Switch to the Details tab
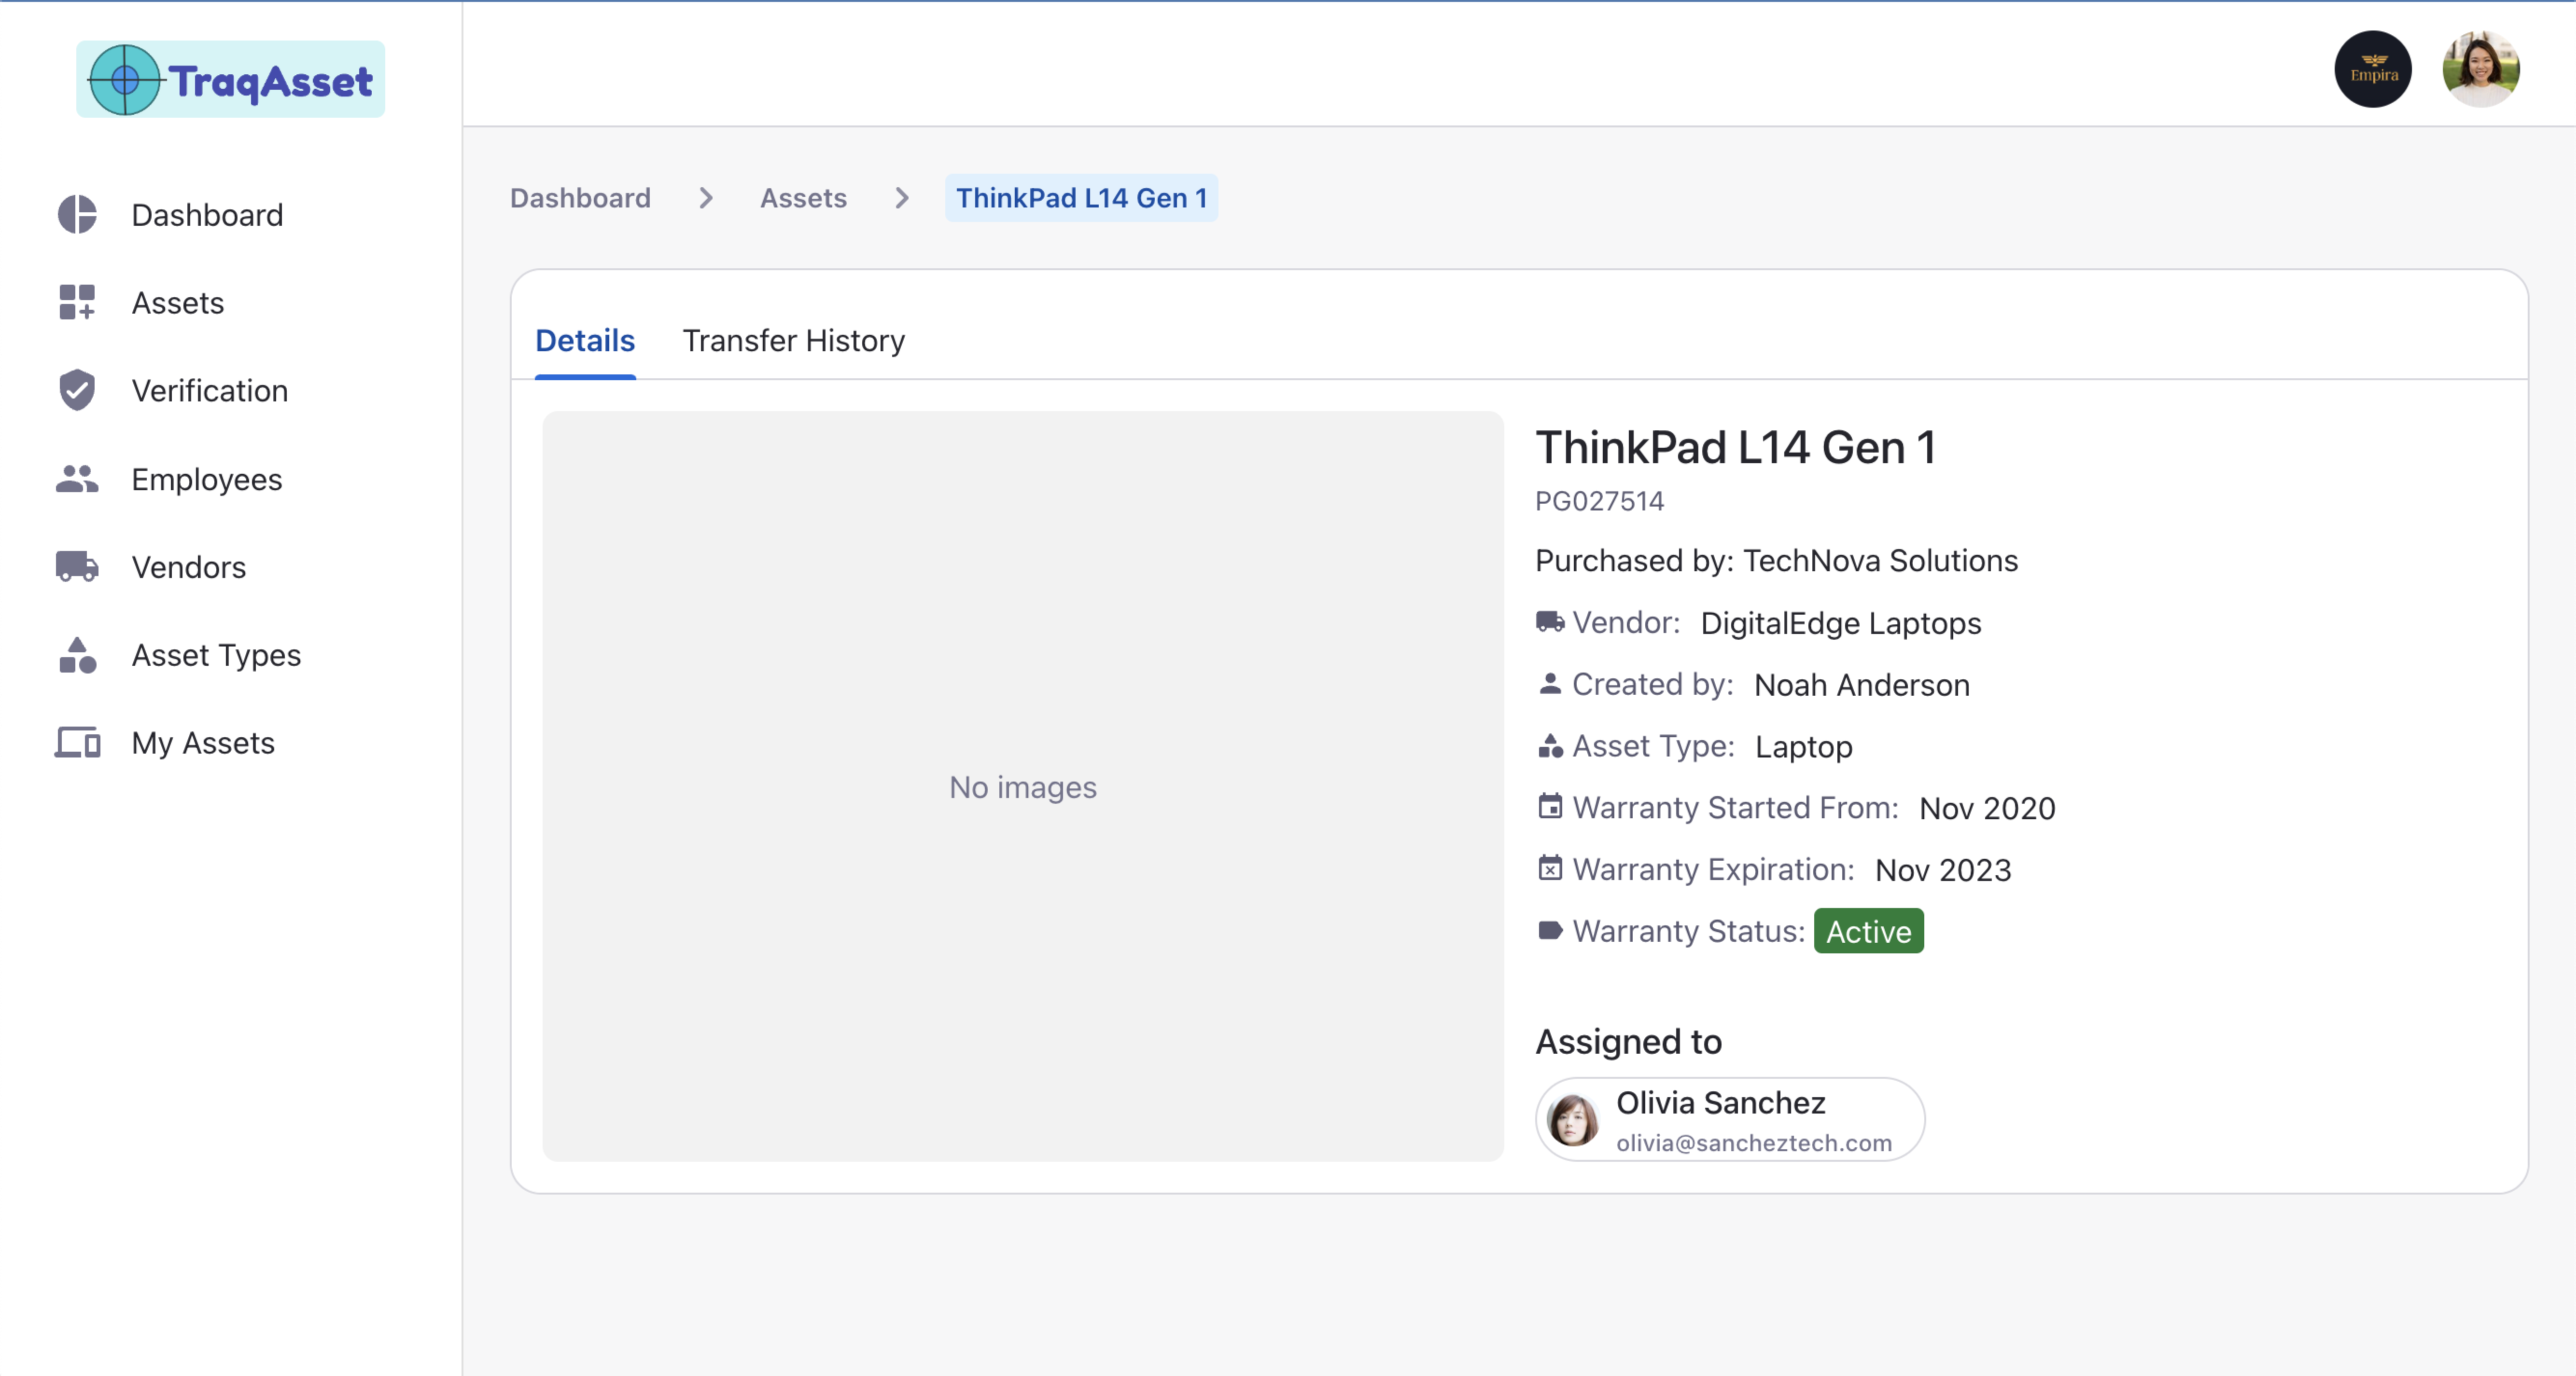This screenshot has height=1376, width=2576. pyautogui.click(x=585, y=341)
